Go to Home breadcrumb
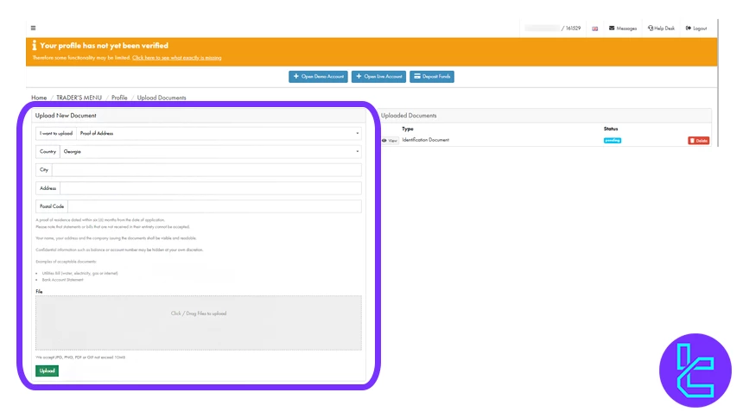 coord(39,98)
